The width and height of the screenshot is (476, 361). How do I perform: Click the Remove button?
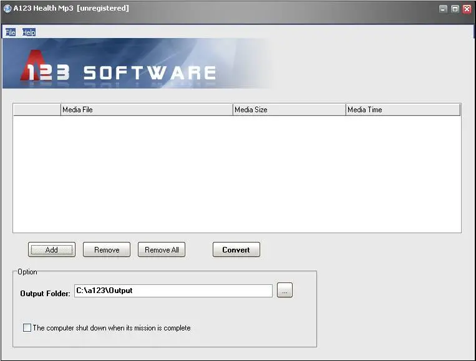click(107, 249)
